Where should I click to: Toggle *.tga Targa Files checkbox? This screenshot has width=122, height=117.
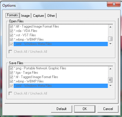[x=11, y=73]
